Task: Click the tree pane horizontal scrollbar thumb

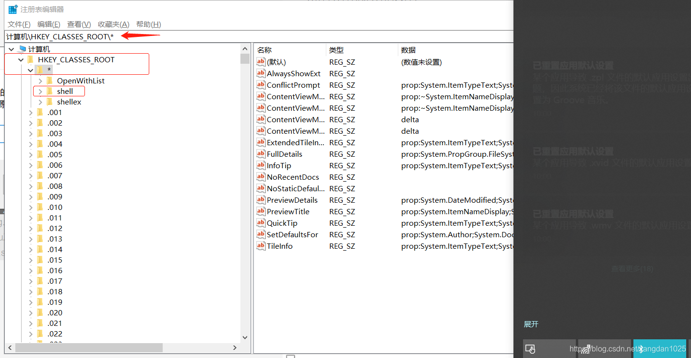Action: coord(89,347)
